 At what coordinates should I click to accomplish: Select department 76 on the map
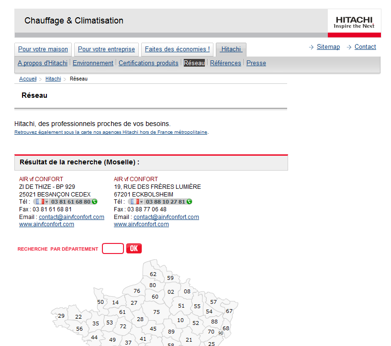pyautogui.click(x=137, y=291)
